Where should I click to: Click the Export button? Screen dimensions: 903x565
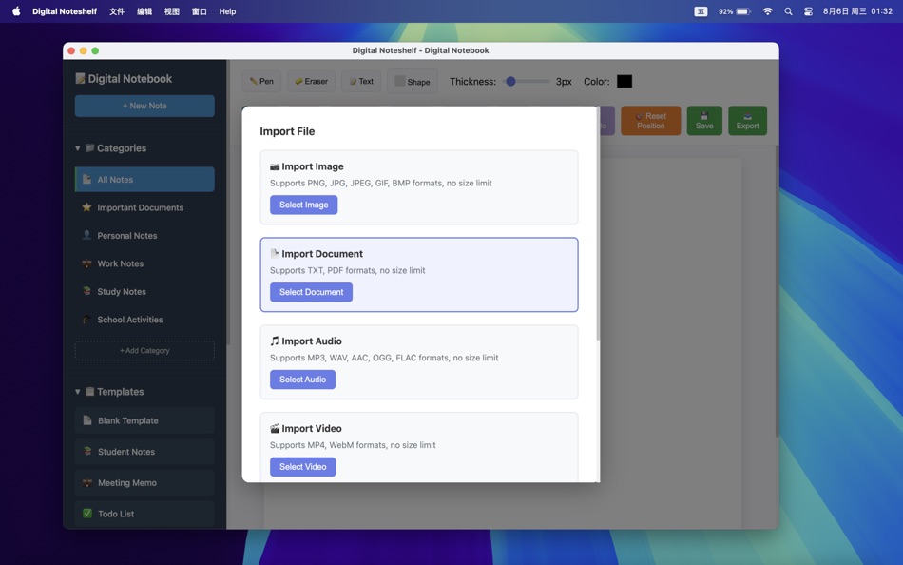(747, 121)
